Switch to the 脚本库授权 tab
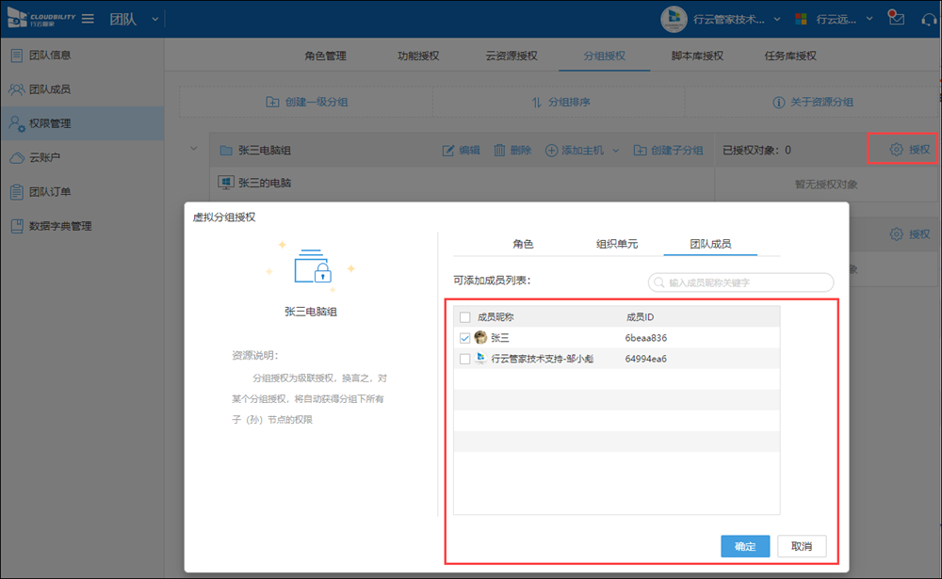 [x=697, y=56]
